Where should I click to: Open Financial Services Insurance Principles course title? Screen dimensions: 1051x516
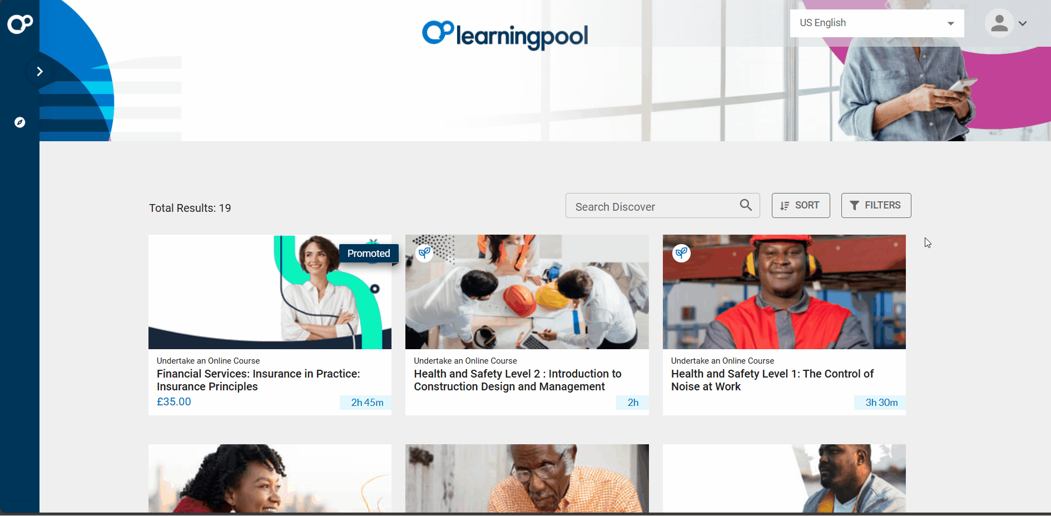pos(258,380)
